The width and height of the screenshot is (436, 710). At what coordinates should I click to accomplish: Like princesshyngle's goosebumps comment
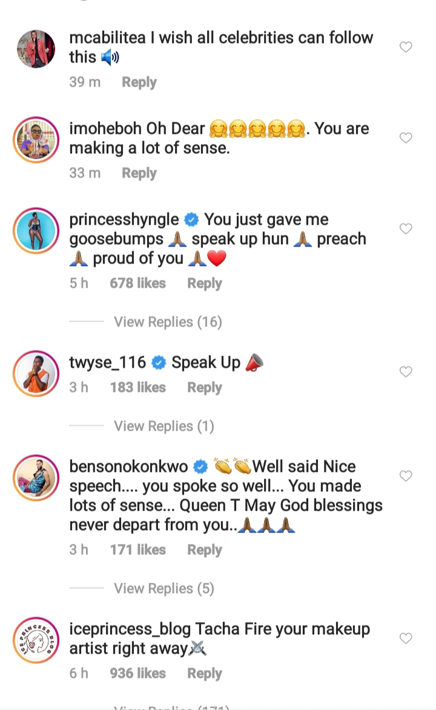click(x=406, y=229)
